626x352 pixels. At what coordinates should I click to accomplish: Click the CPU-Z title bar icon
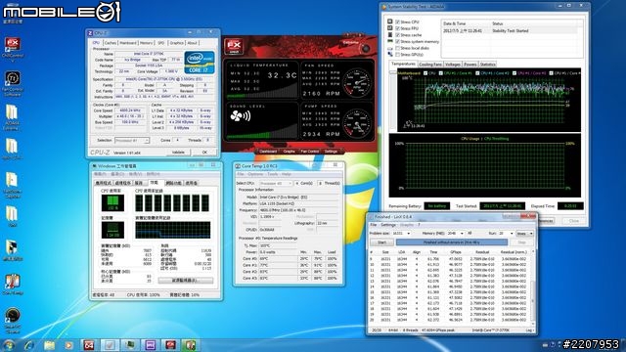pos(91,33)
